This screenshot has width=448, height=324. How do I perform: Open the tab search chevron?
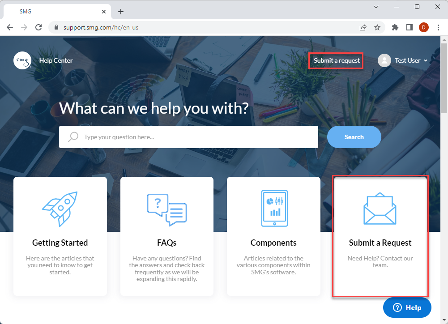[376, 7]
